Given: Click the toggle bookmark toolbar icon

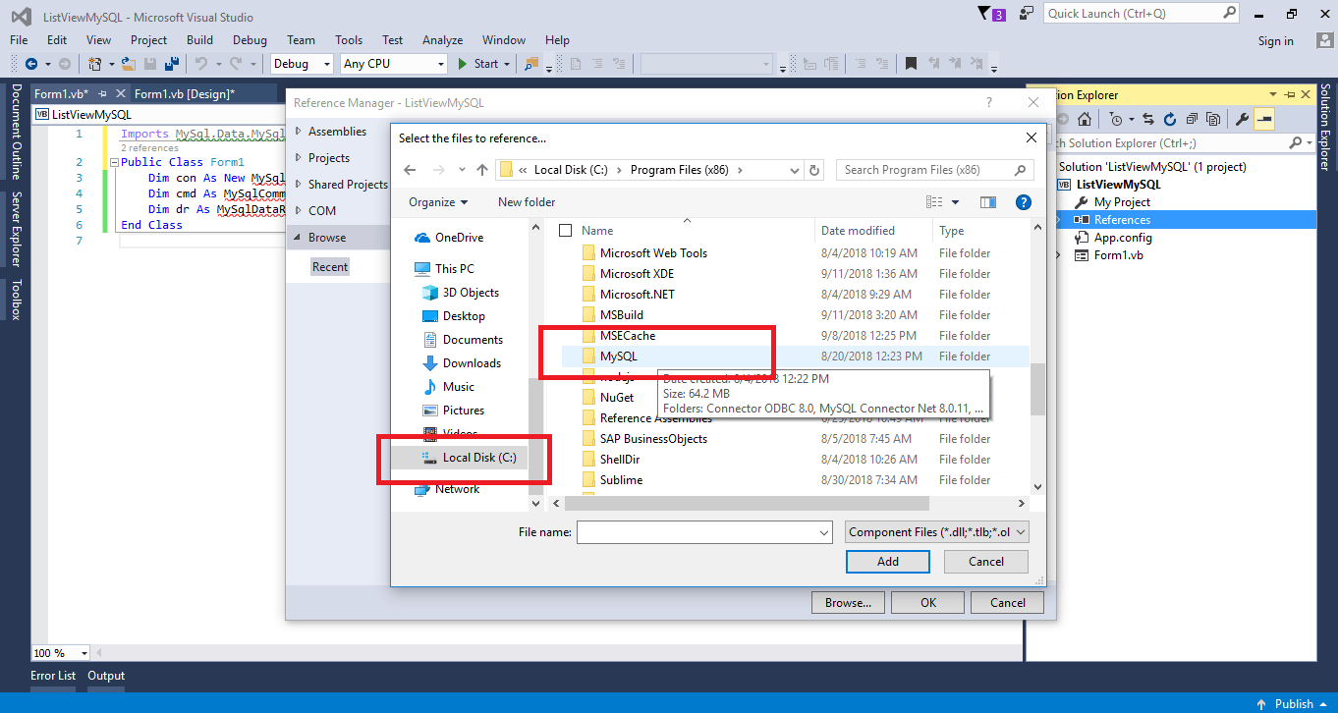Looking at the screenshot, I should 911,64.
